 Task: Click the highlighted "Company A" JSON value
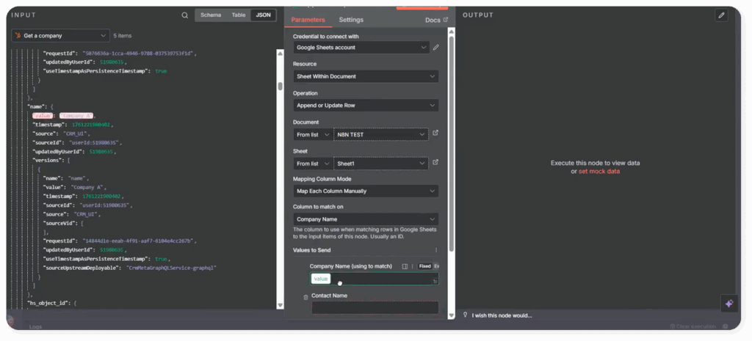click(76, 115)
